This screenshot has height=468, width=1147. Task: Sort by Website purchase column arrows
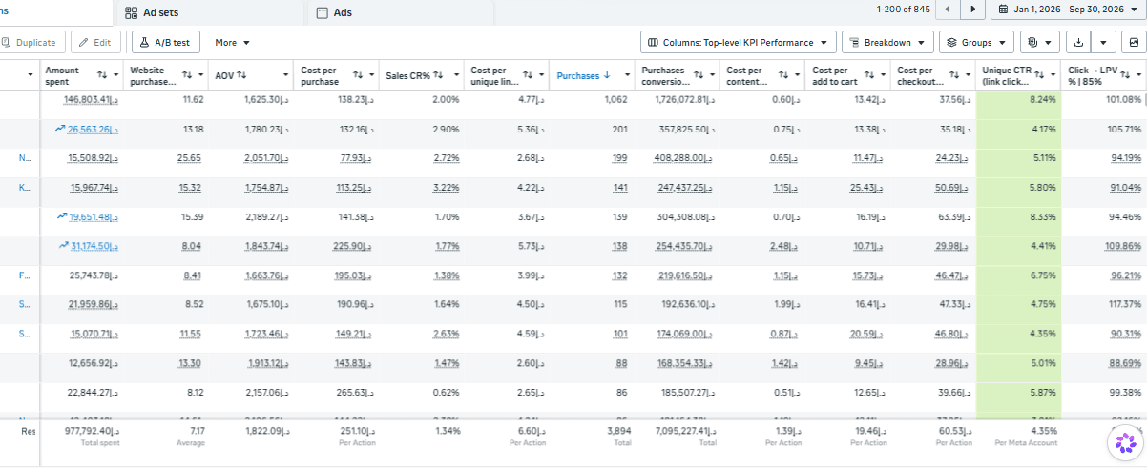click(x=188, y=74)
